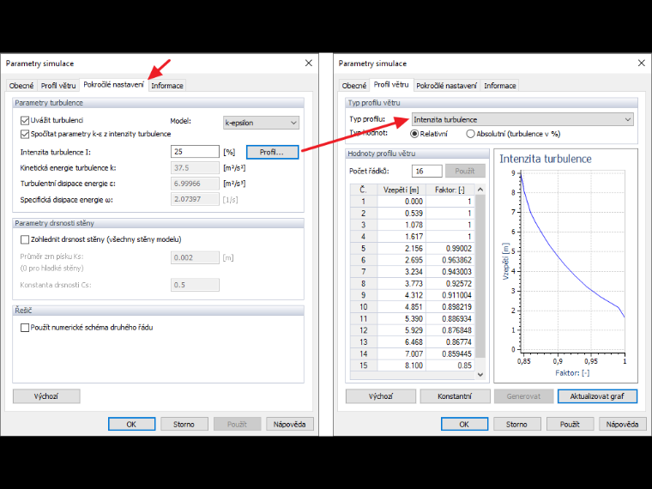
Task: Open 'Pokročilé nastavení' tab in left dialog
Action: click(x=113, y=84)
